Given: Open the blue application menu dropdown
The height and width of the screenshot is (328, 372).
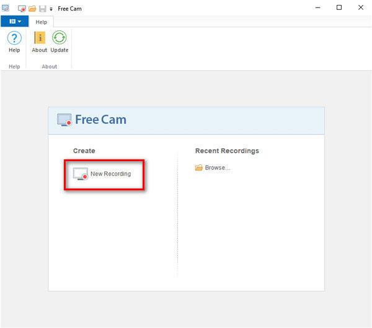Looking at the screenshot, I should [x=15, y=22].
